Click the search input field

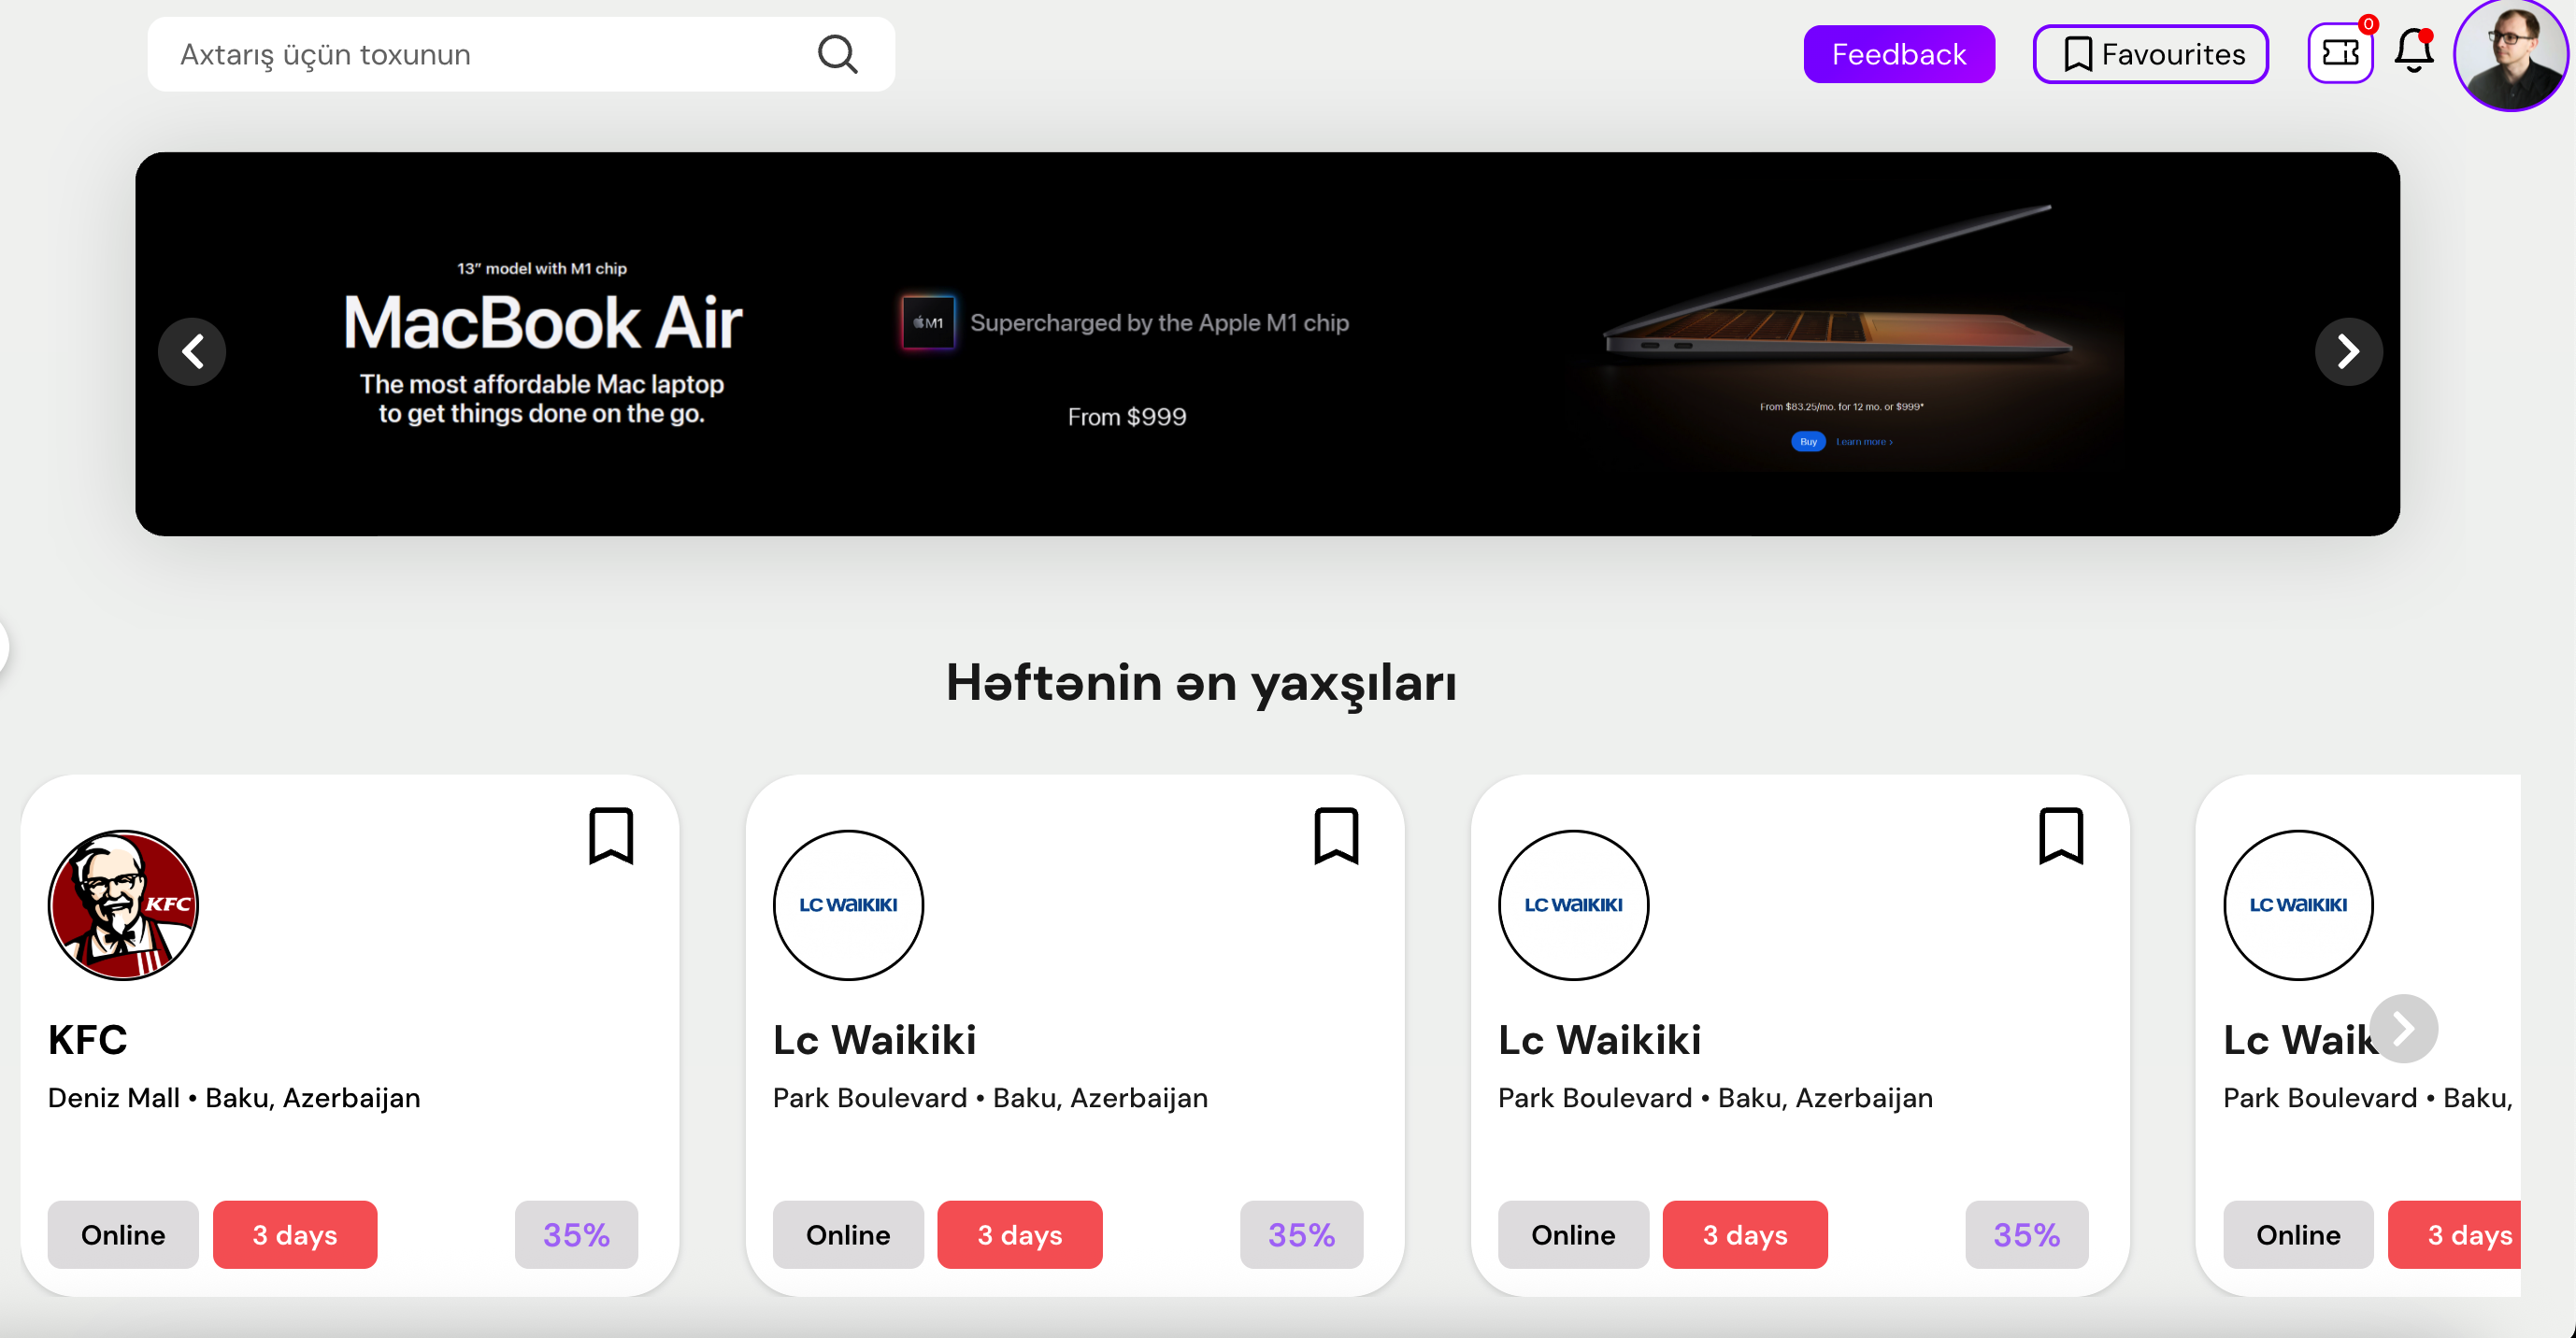pyautogui.click(x=490, y=54)
